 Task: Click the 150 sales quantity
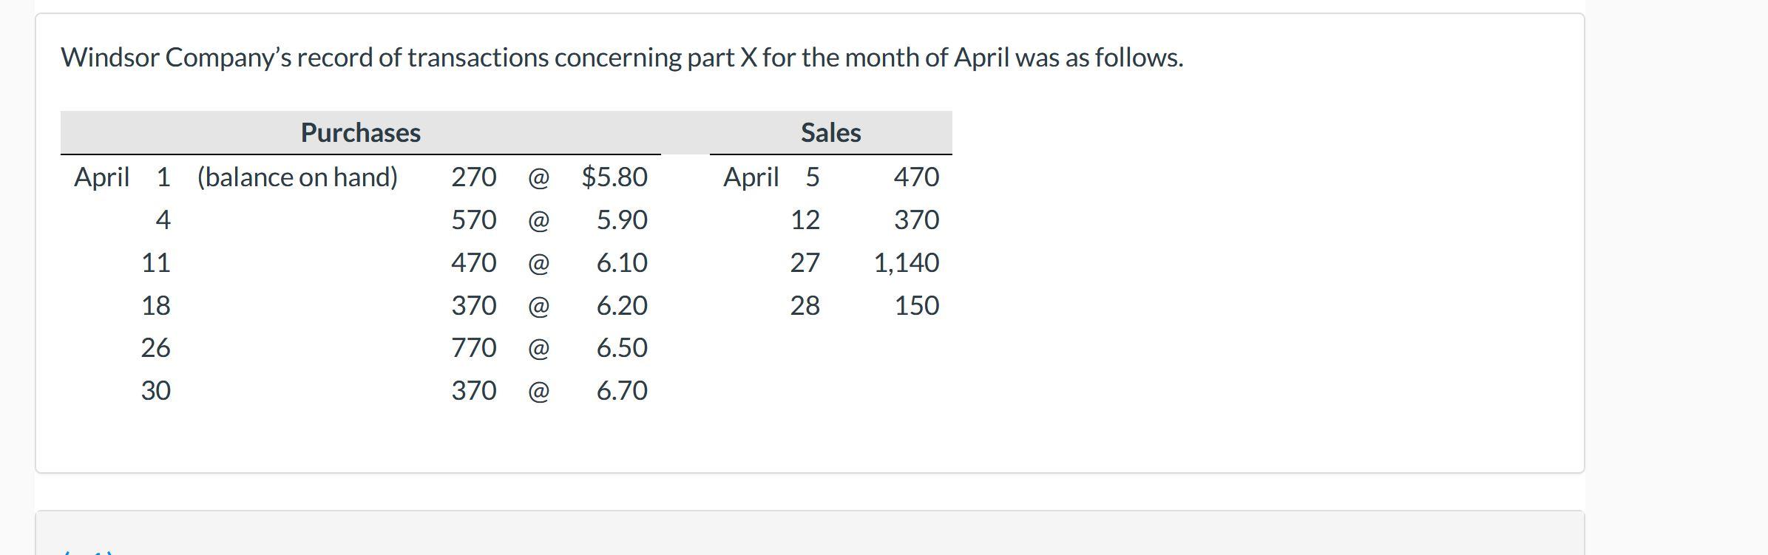coord(916,306)
